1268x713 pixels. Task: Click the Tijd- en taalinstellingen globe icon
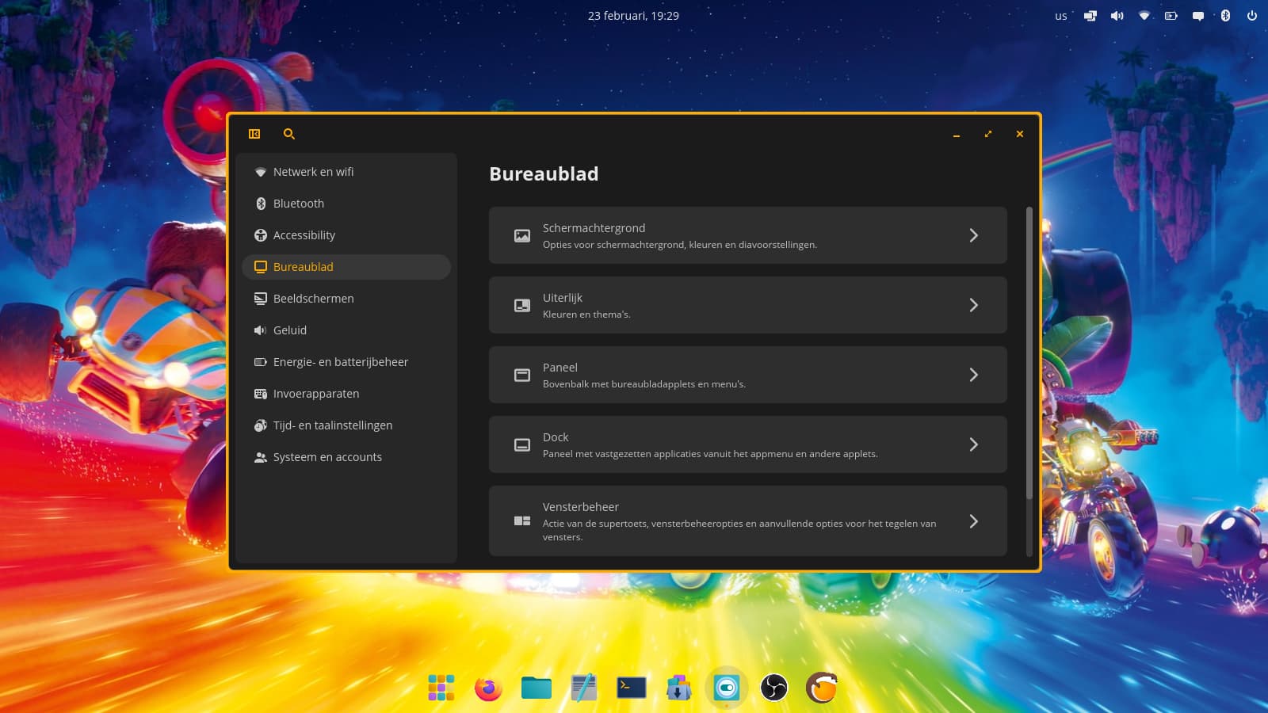click(x=261, y=425)
